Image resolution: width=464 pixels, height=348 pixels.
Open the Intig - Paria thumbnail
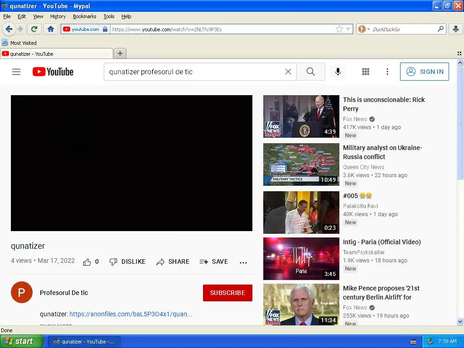click(x=301, y=259)
